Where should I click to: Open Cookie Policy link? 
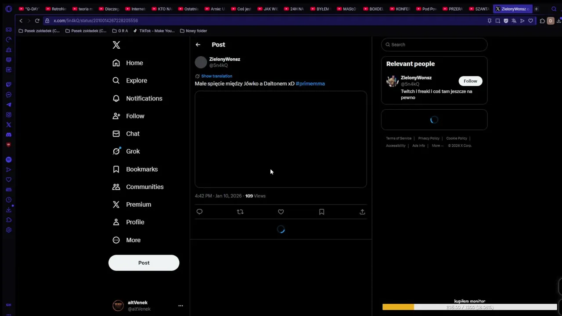(457, 138)
